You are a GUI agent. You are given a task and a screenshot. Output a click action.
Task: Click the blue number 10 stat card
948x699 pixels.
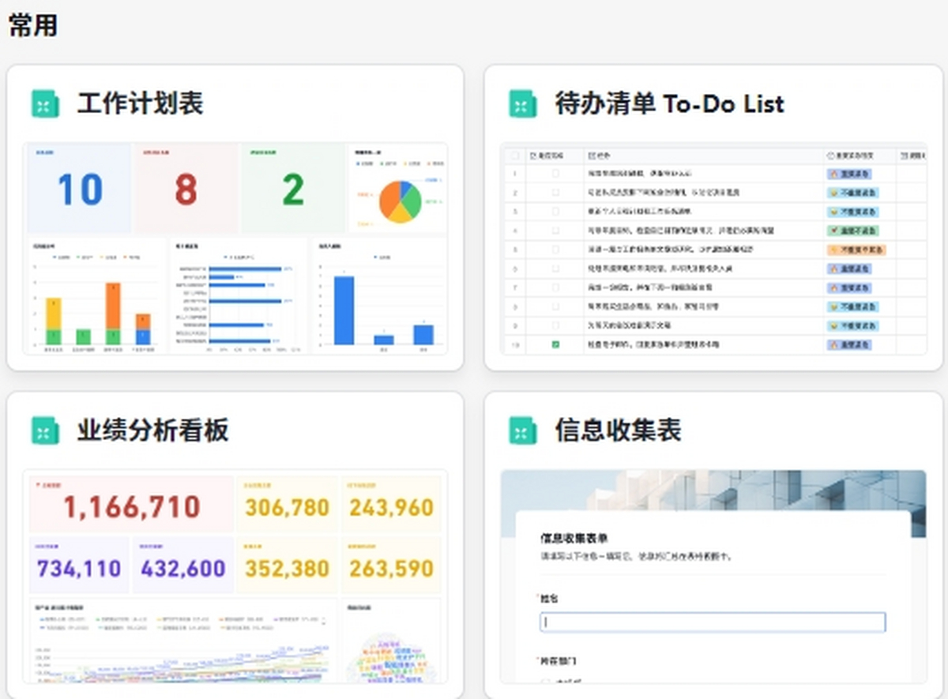[x=79, y=188]
